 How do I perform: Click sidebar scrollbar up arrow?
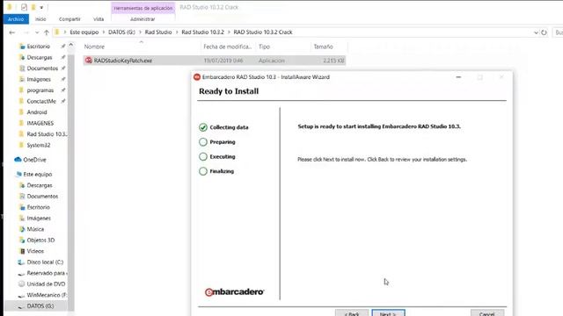click(70, 45)
